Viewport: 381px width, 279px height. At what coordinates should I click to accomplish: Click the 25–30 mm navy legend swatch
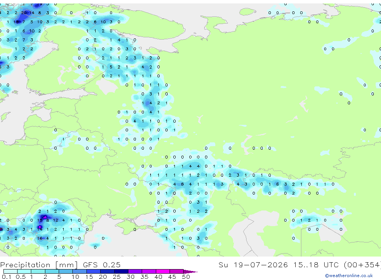pyautogui.click(x=121, y=271)
